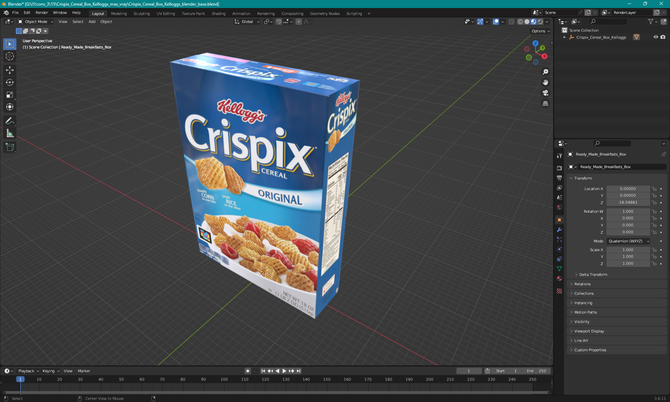Open the File menu
This screenshot has width=670, height=402.
pyautogui.click(x=15, y=13)
